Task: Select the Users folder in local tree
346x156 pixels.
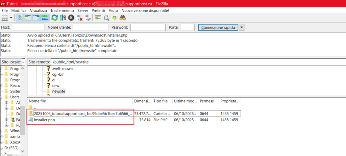Action: (x=15, y=97)
